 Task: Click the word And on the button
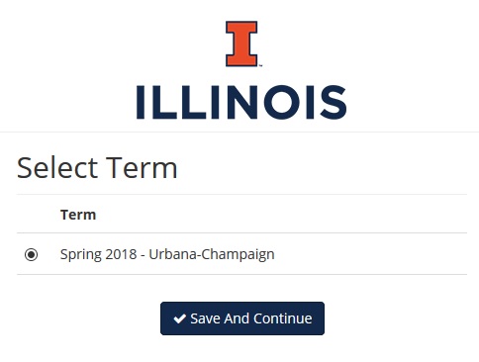coord(237,318)
